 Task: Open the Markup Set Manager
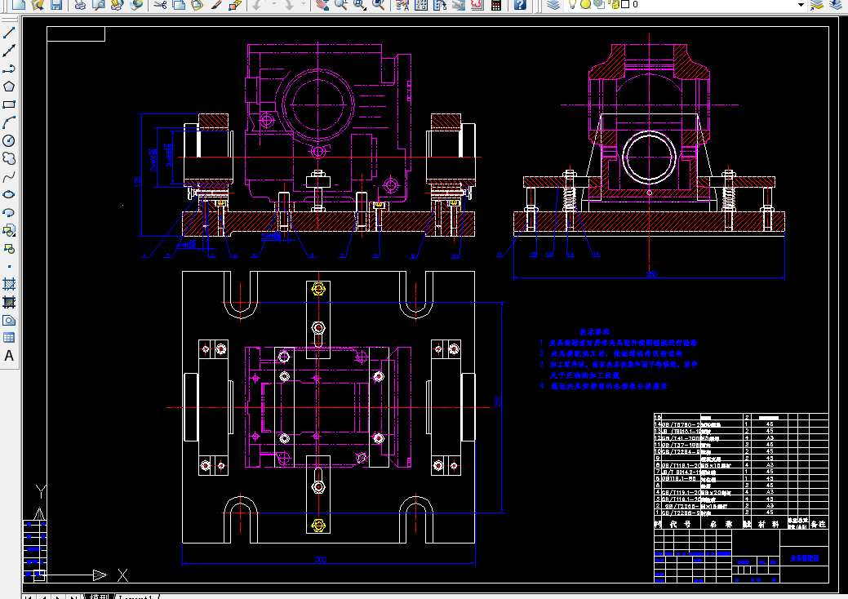point(477,4)
